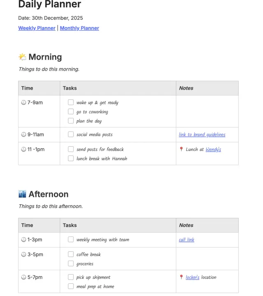Open the 'link to brand guidelines' link
This screenshot has height=296, width=263.
(202, 134)
